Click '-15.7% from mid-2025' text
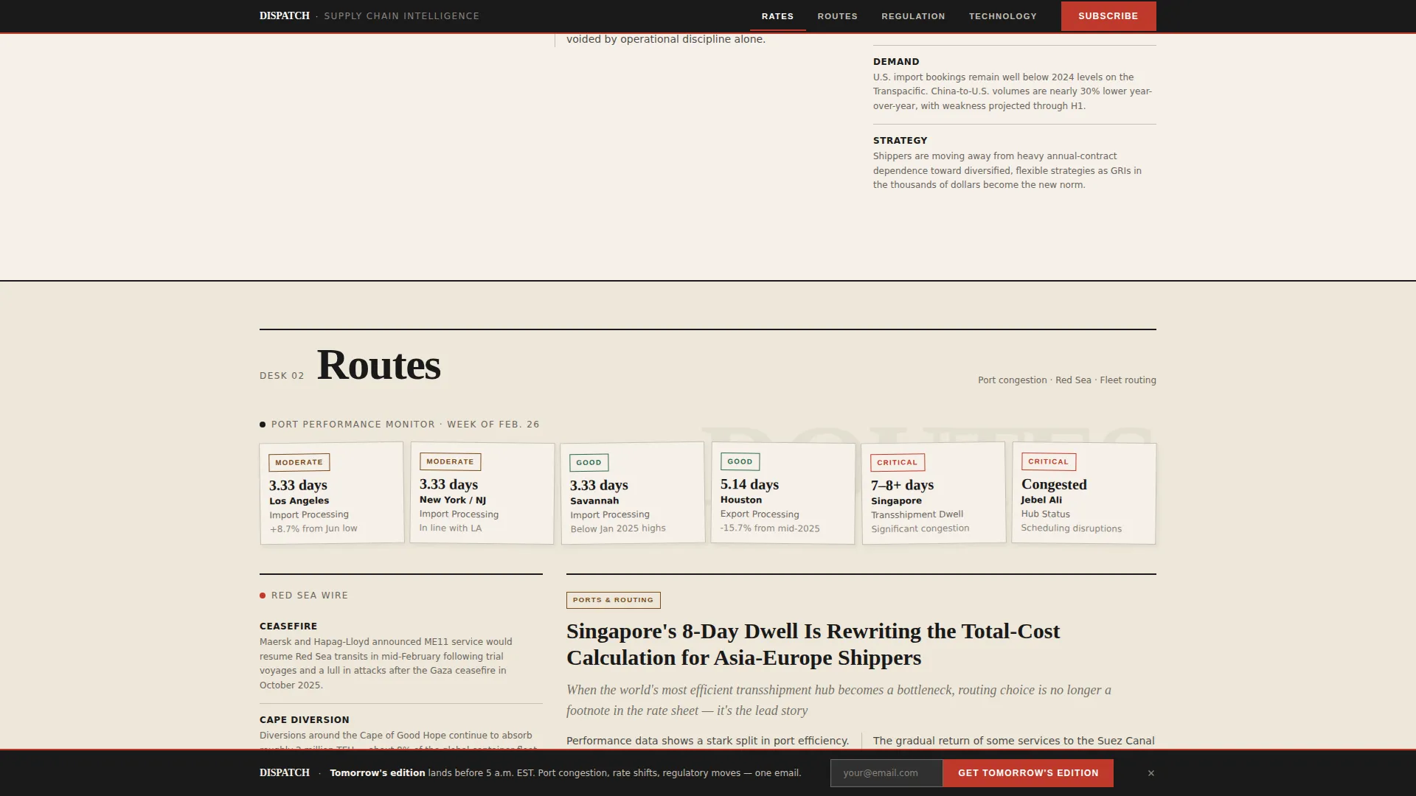 [770, 528]
